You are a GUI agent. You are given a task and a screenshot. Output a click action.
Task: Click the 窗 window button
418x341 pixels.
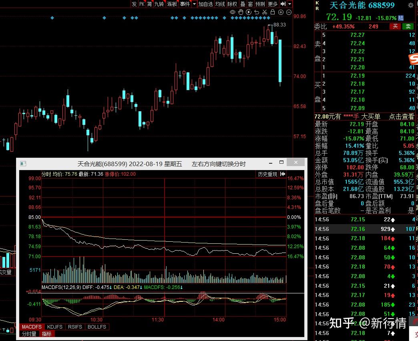pyautogui.click(x=250, y=4)
